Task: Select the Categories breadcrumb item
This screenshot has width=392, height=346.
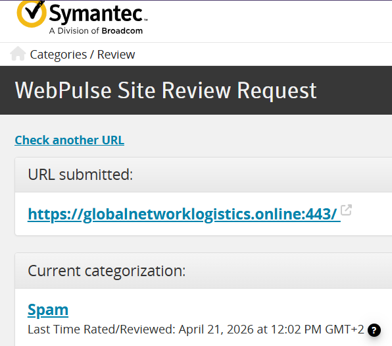Action: pos(59,55)
